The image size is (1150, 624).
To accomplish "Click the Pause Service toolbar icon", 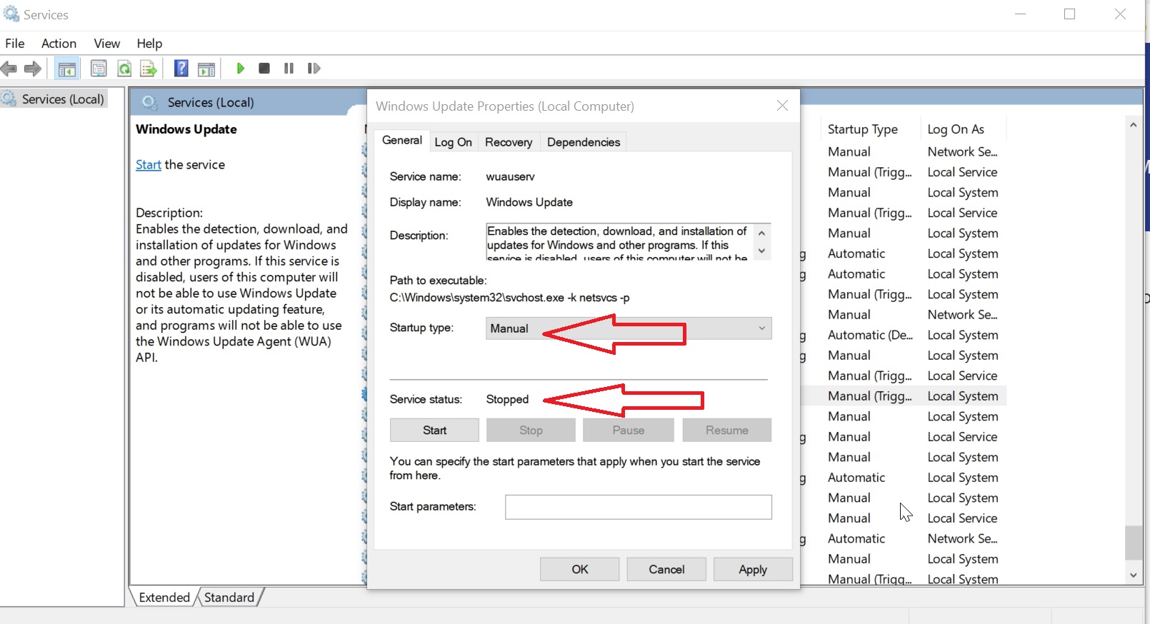I will (x=289, y=69).
